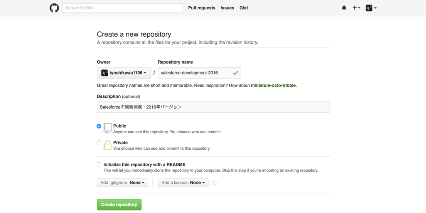Screen dimensions: 426x213
Task: Select the Public radio button
Action: tap(99, 126)
